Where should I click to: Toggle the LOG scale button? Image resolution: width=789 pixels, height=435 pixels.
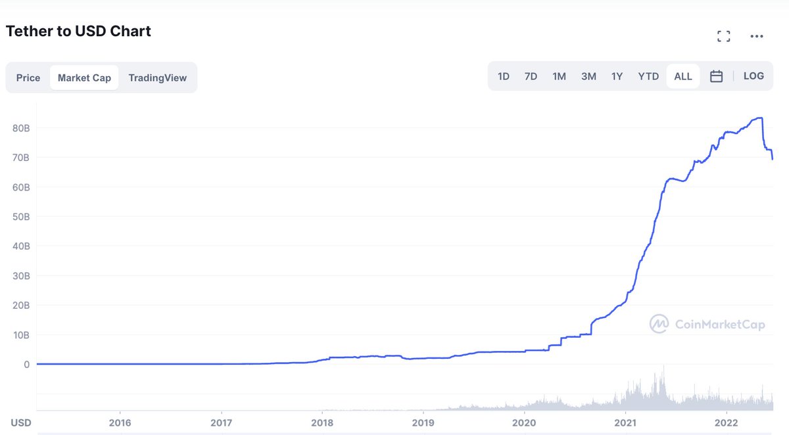coord(753,76)
